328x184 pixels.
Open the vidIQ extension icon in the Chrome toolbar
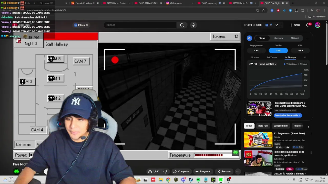[x=272, y=10]
